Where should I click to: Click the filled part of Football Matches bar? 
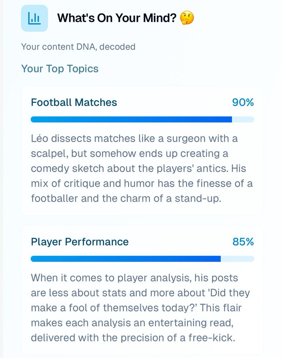pos(131,120)
